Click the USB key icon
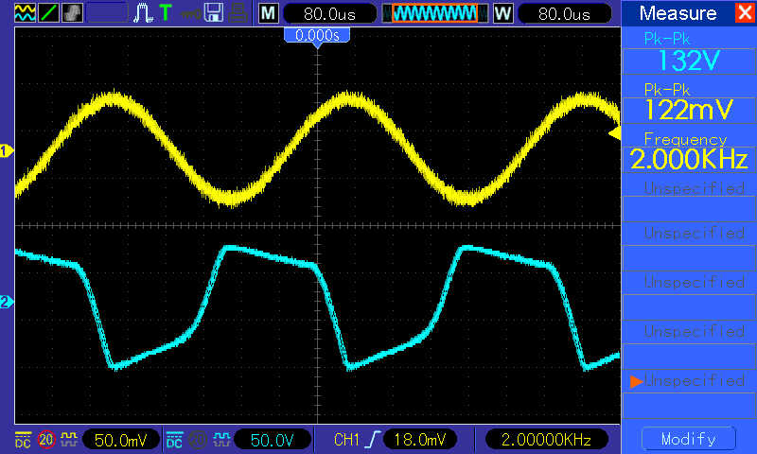This screenshot has height=454, width=757. coord(189,13)
